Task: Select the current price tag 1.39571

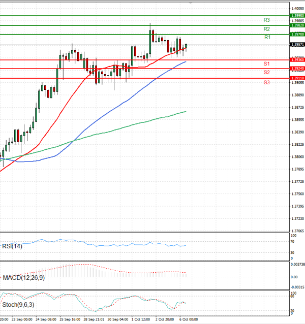Action: pyautogui.click(x=297, y=45)
